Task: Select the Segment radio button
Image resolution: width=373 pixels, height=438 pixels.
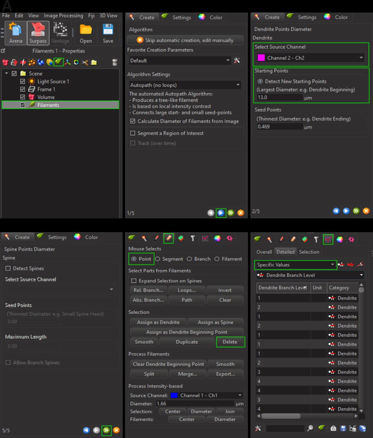Action: tap(157, 259)
